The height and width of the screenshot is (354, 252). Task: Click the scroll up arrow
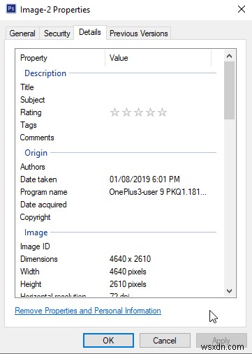[229, 56]
